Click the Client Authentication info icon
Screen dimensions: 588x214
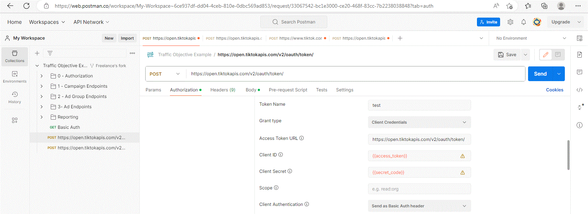307,204
